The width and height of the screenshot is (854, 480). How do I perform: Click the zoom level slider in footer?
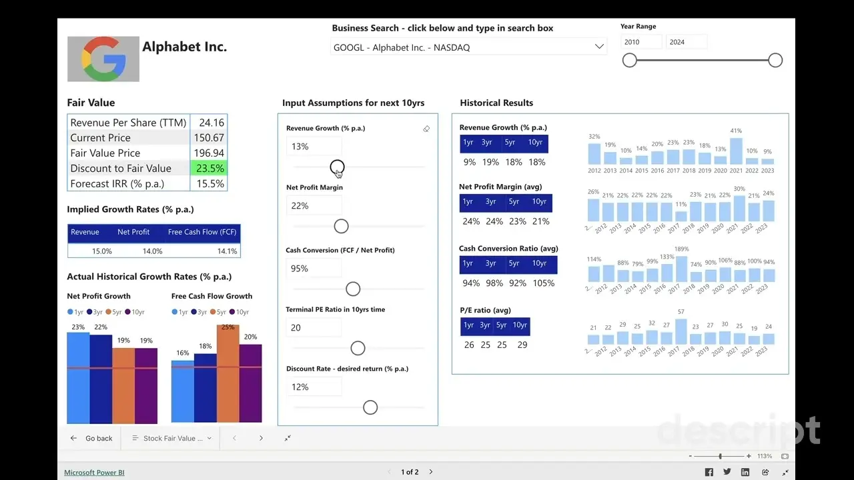coord(720,456)
